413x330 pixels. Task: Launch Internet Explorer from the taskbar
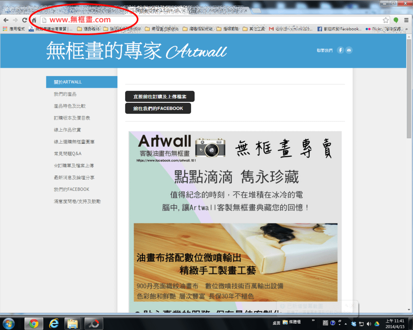[x=54, y=324]
